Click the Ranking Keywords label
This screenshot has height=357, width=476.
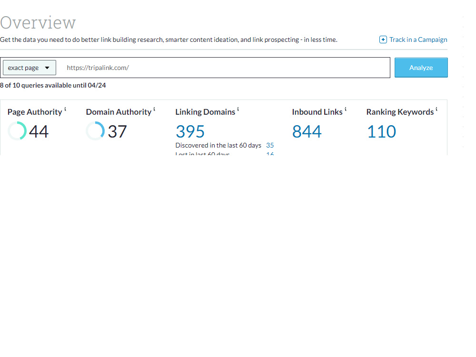click(x=400, y=112)
